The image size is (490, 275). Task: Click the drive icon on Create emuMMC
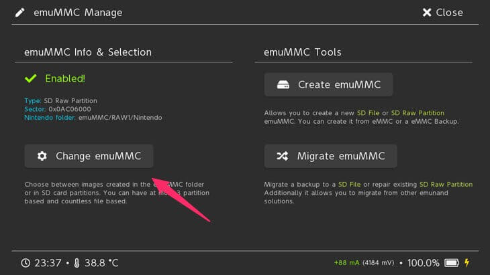coord(283,85)
